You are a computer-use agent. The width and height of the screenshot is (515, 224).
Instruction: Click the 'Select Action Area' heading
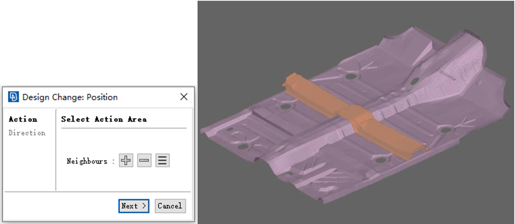pyautogui.click(x=104, y=119)
